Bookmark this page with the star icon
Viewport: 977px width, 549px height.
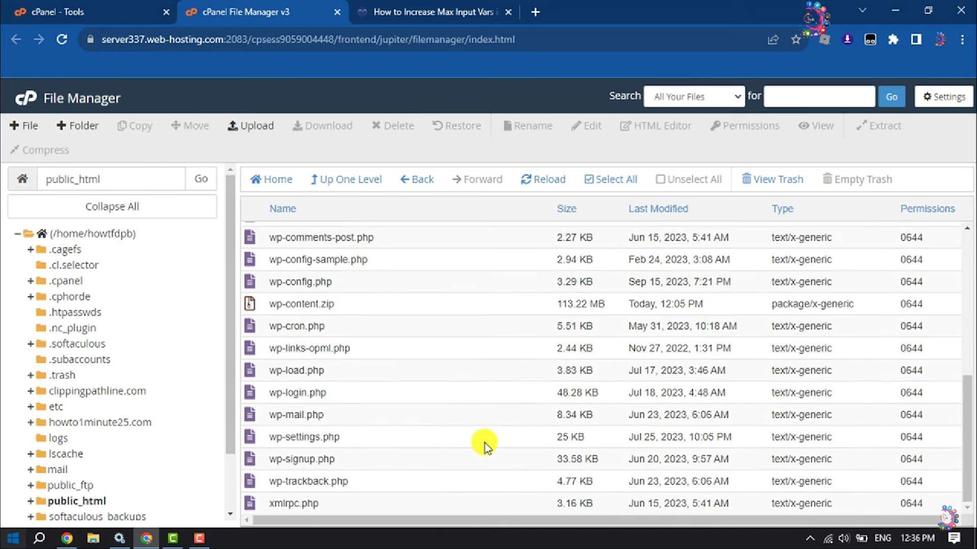point(796,40)
